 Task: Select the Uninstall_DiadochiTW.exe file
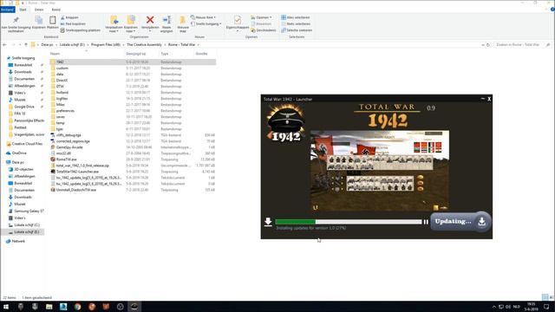pyautogui.click(x=75, y=190)
